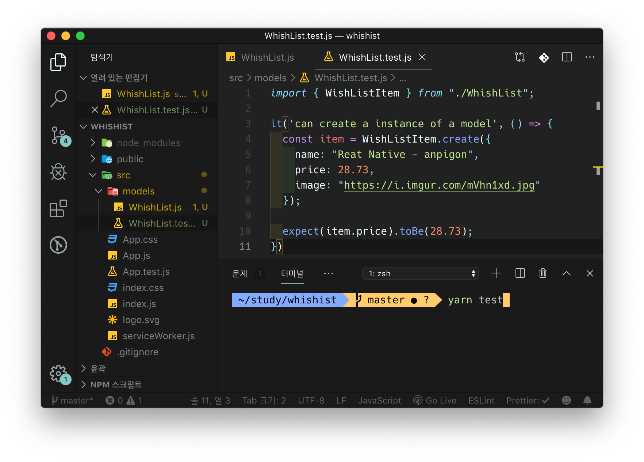
Task: Select the 터미널 terminal tab
Action: click(x=292, y=273)
